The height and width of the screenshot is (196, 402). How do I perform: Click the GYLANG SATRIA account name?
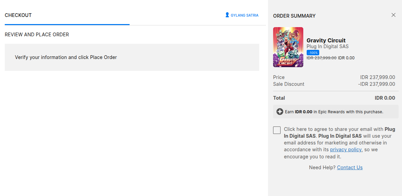tap(244, 15)
